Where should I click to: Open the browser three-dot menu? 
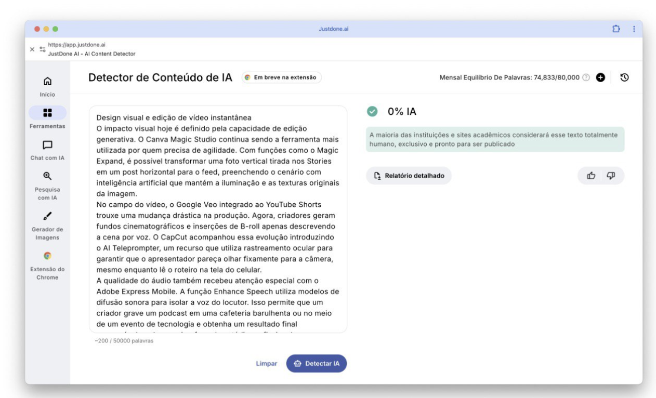click(634, 29)
